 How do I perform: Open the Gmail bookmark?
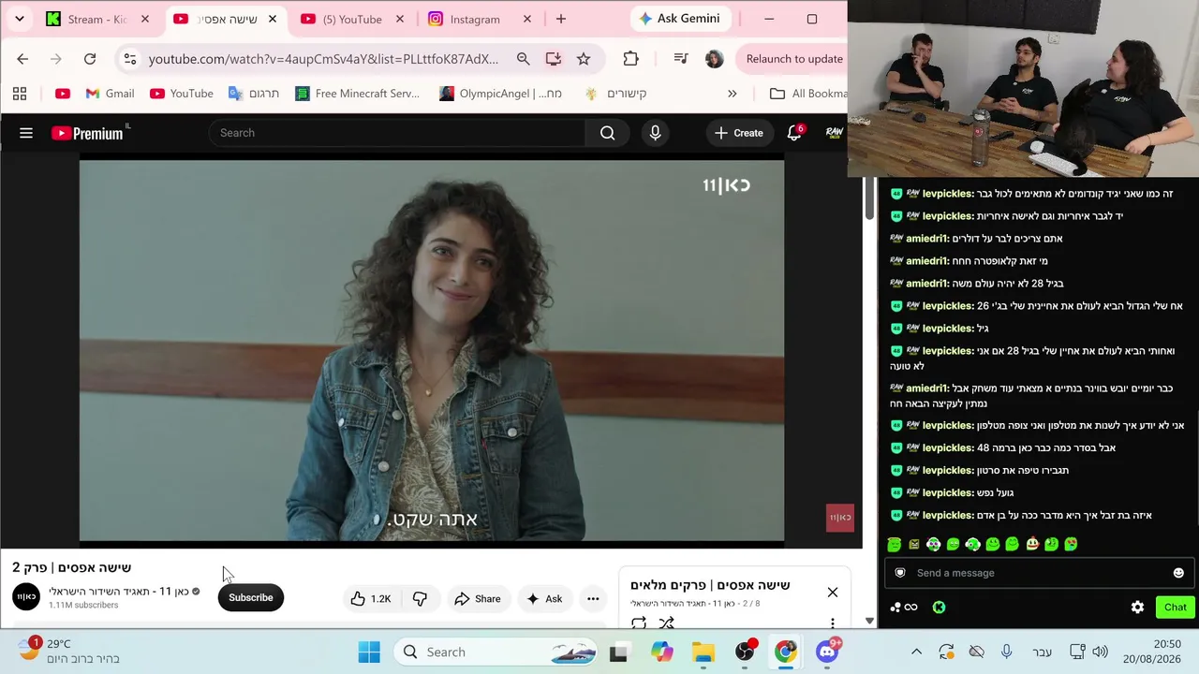click(110, 94)
